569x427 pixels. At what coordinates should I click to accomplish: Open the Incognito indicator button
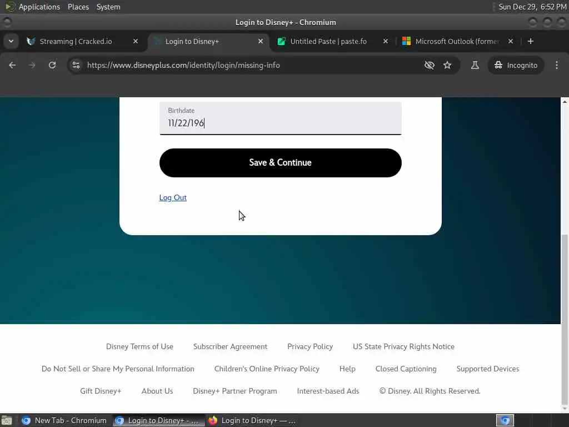(x=516, y=66)
